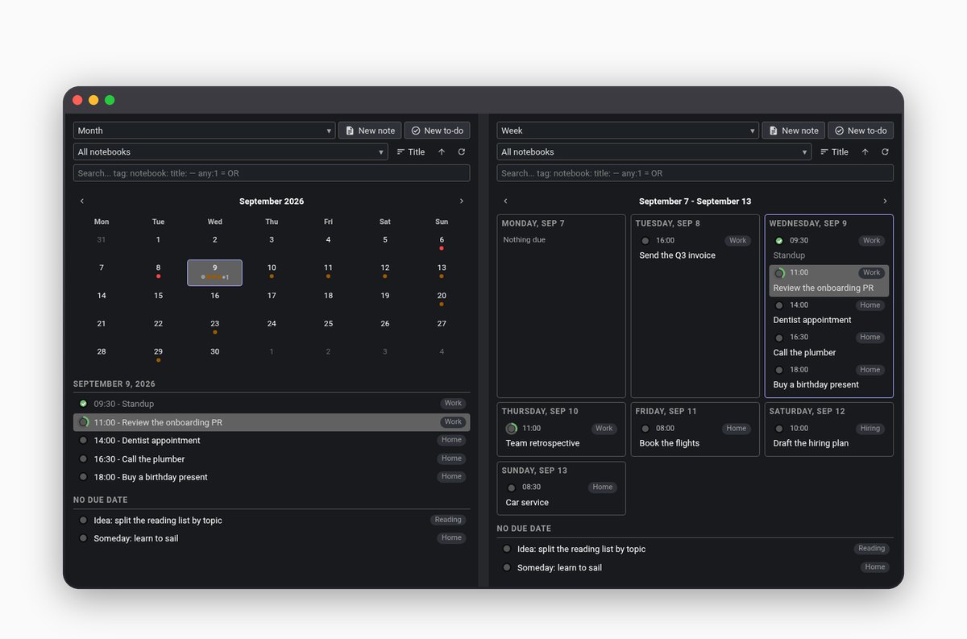Open the Month view dropdown
This screenshot has width=967, height=639.
[204, 131]
